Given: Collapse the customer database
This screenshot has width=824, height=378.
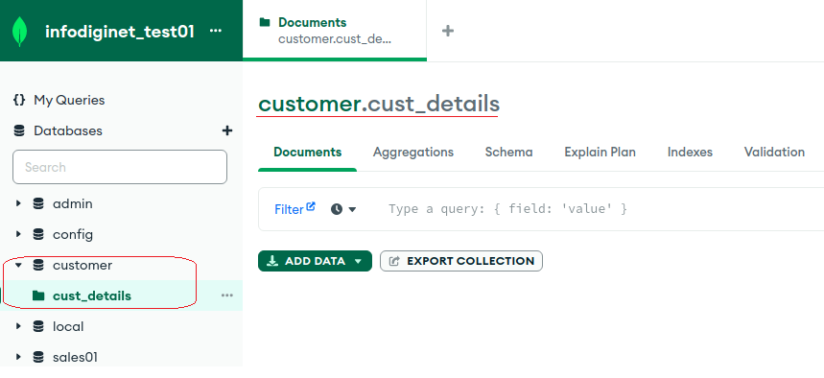Looking at the screenshot, I should (18, 265).
